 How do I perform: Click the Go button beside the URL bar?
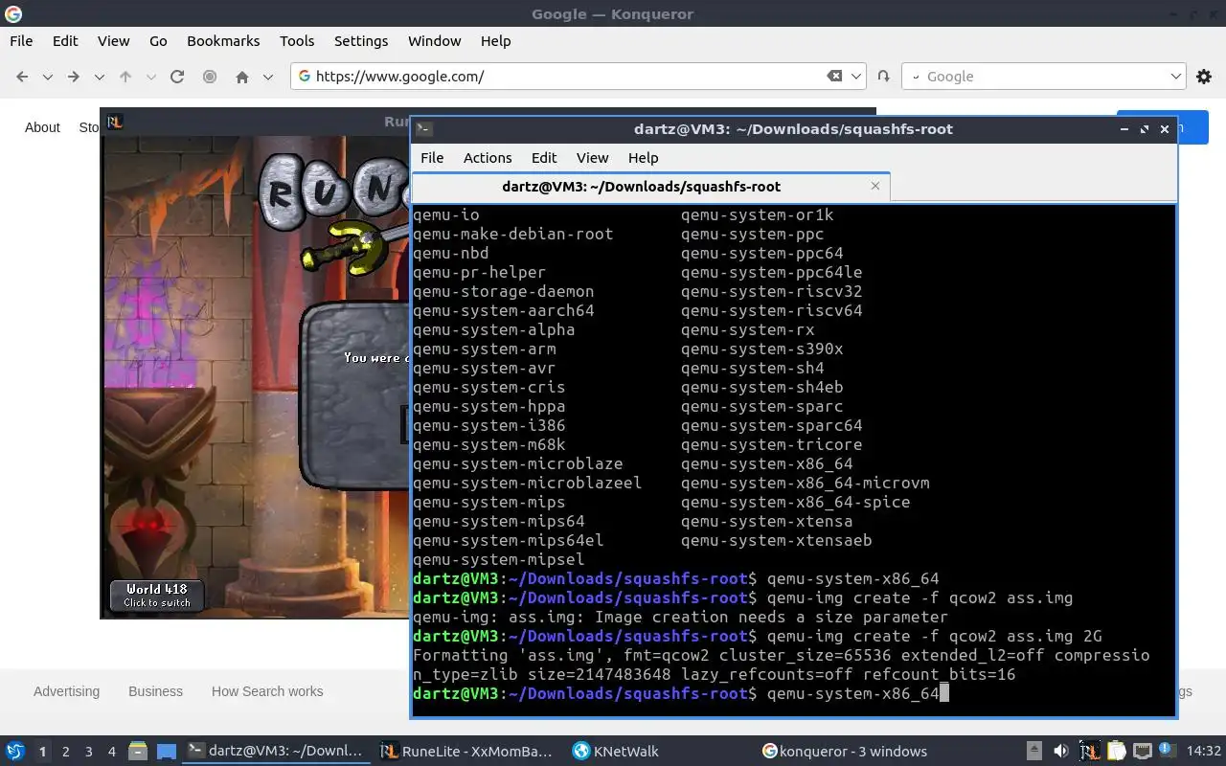pyautogui.click(x=883, y=77)
